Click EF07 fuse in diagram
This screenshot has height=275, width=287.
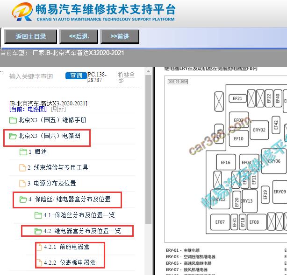(220, 222)
